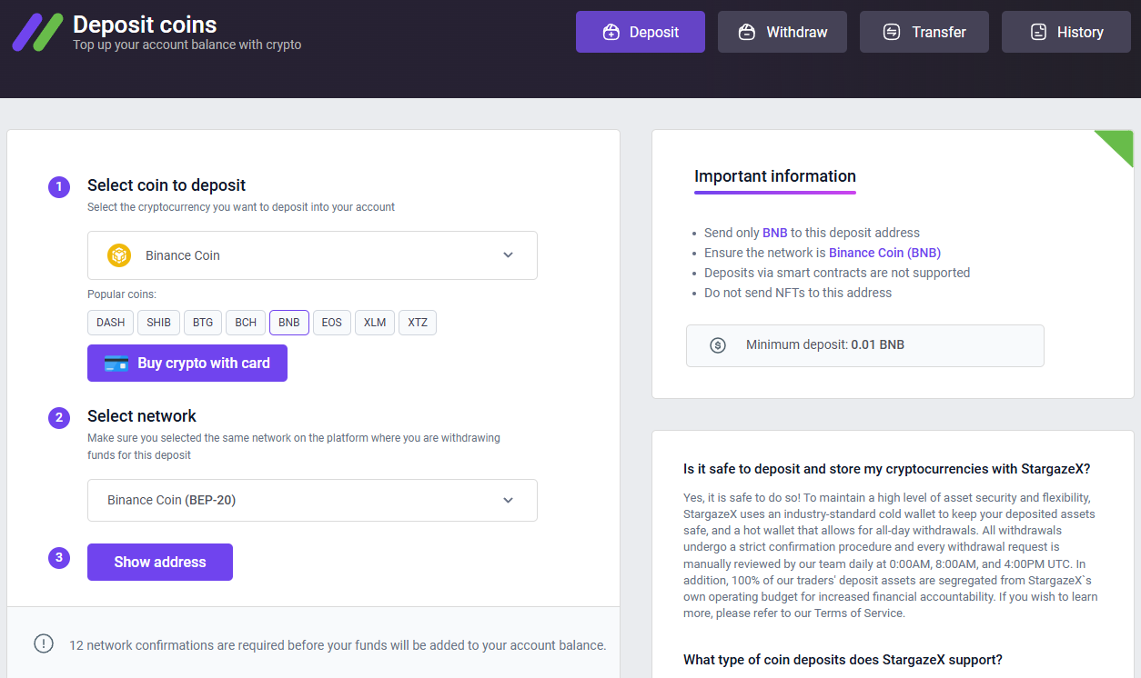Select the SHIB popular coin chip
The height and width of the screenshot is (678, 1141).
click(x=158, y=323)
